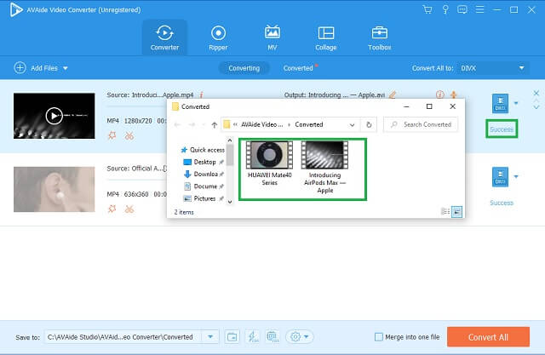Go back in Converted explorer window

point(177,124)
